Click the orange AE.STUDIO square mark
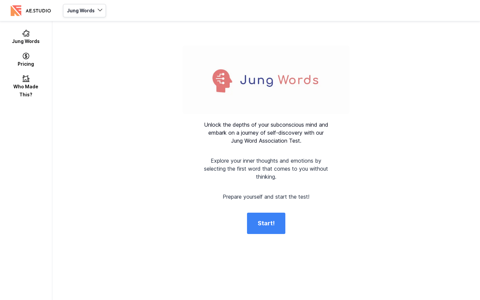Screen dimensions: 480x300 point(16,11)
